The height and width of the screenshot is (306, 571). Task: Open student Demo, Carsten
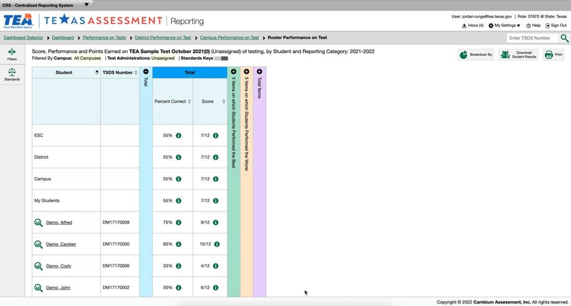coord(61,244)
